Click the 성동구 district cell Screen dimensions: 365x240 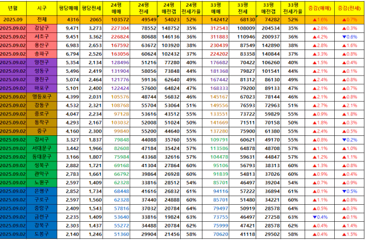[42, 71]
